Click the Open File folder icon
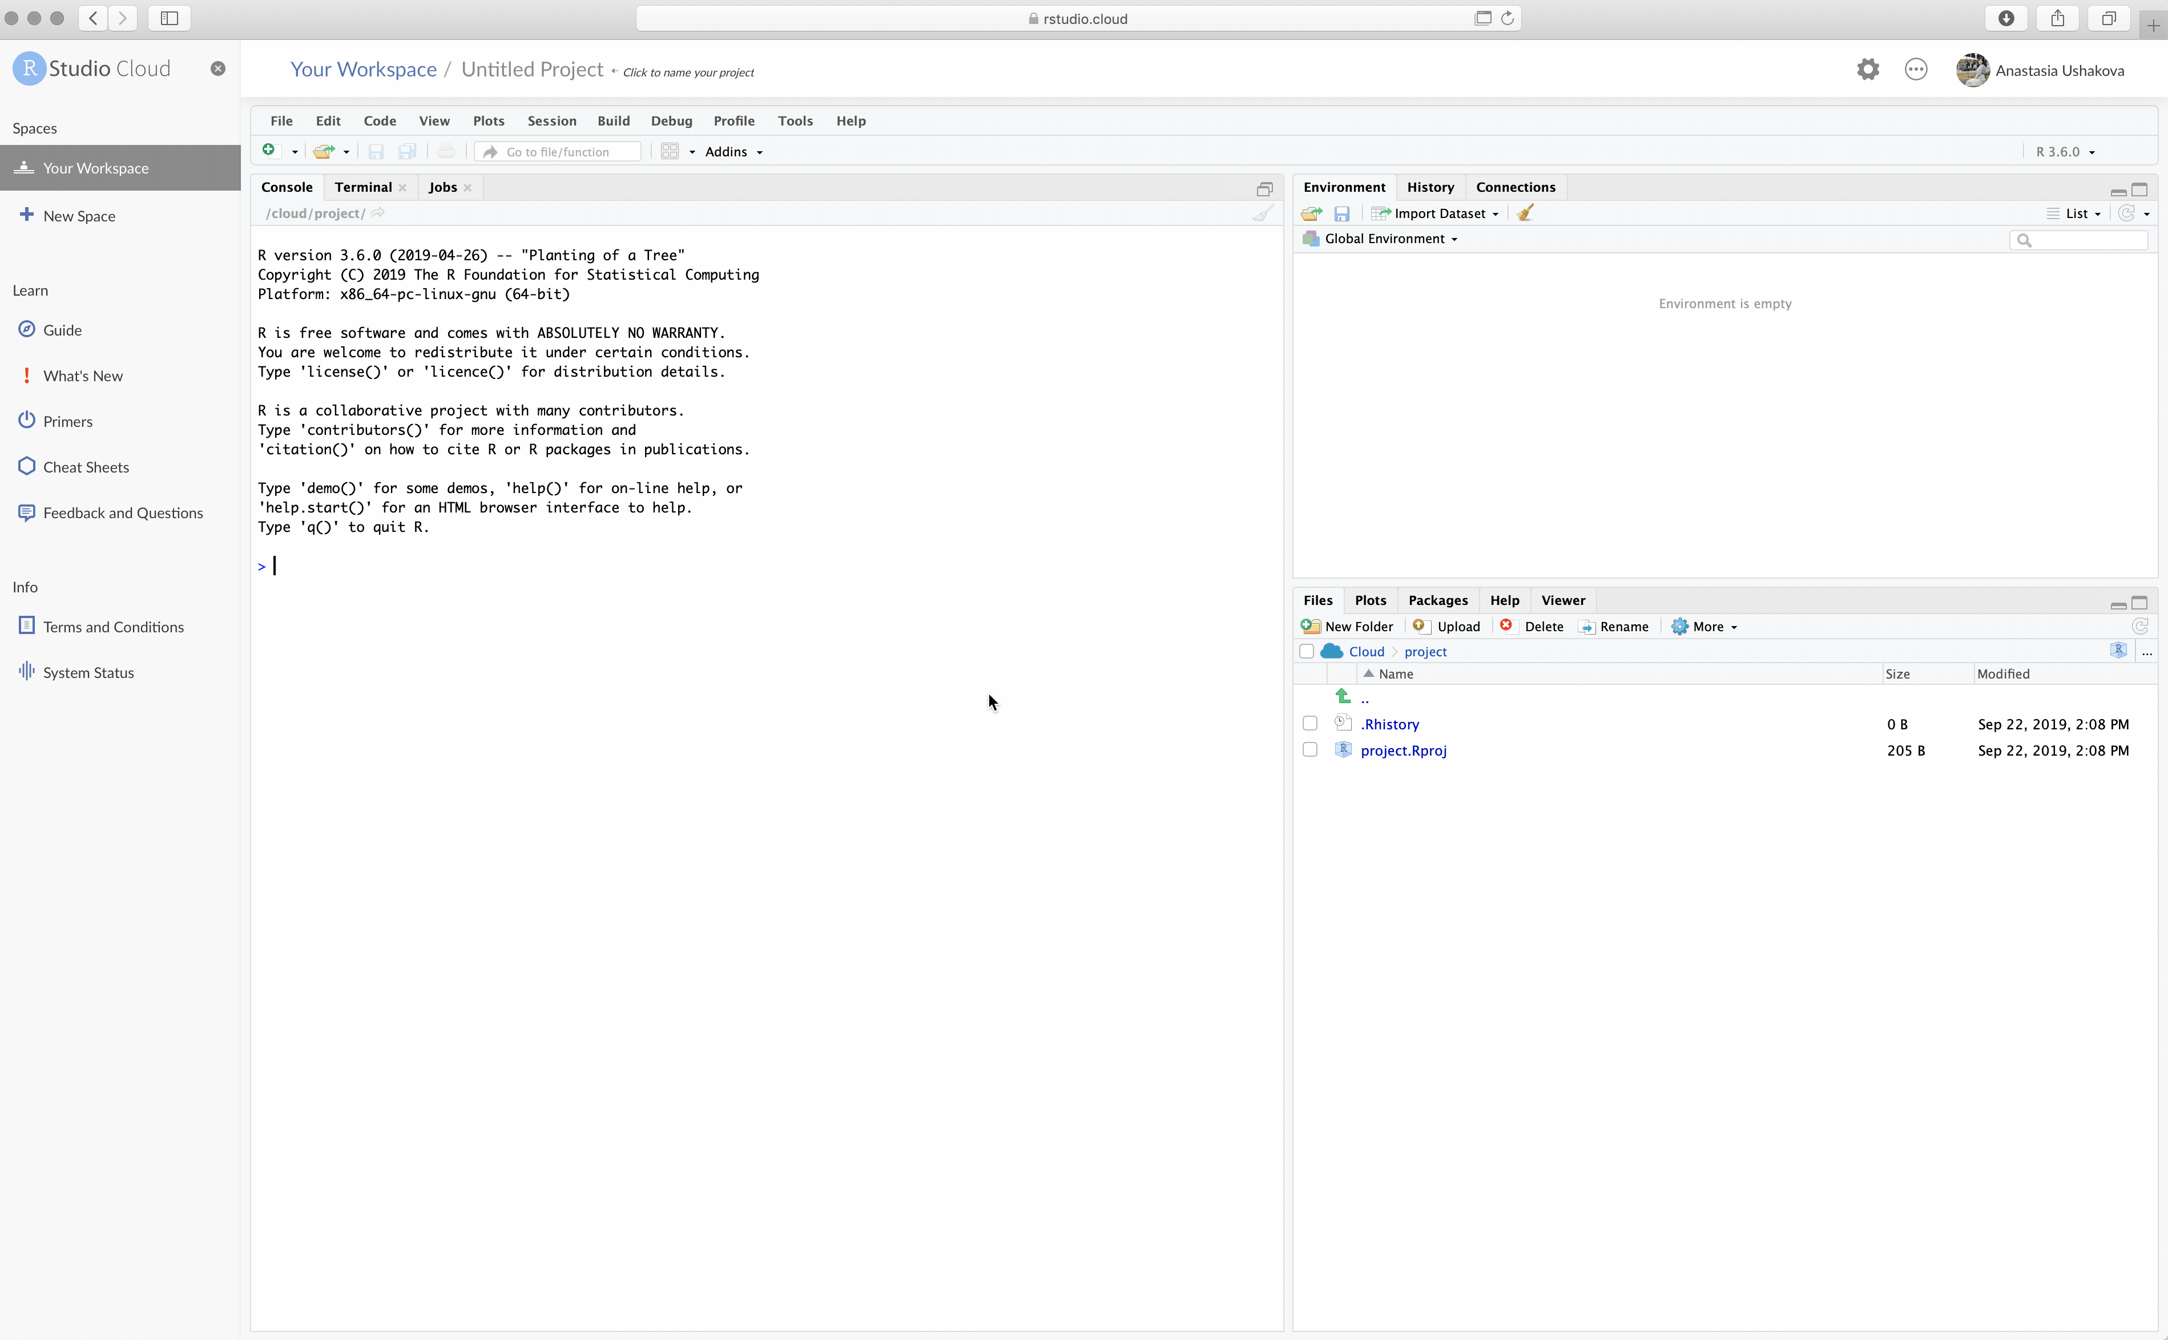 pyautogui.click(x=324, y=152)
